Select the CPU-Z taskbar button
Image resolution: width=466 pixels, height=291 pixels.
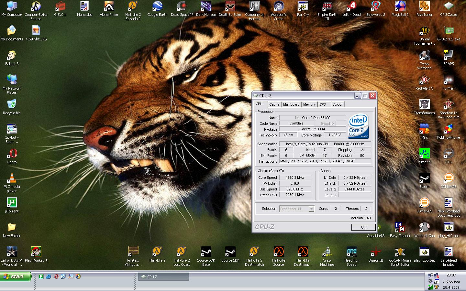pyautogui.click(x=163, y=277)
